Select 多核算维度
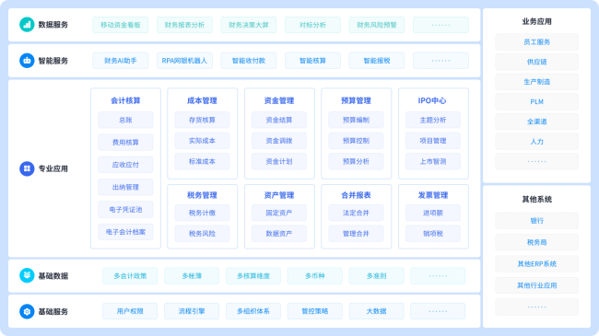This screenshot has height=336, width=599. 253,275
